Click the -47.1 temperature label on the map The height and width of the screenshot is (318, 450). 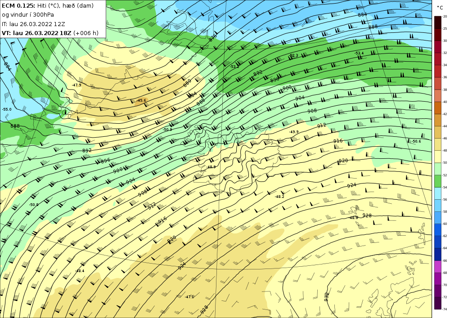pos(189,297)
